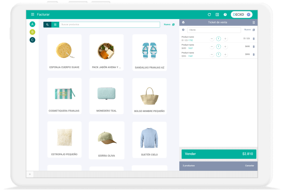
Task: Select the BOLSO MIMBRE PEQUEÑO card
Action: pos(150,96)
